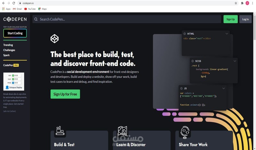Image resolution: width=256 pixels, height=150 pixels.
Task: Click the CodePen logo in sidebar
Action: pos(15,19)
